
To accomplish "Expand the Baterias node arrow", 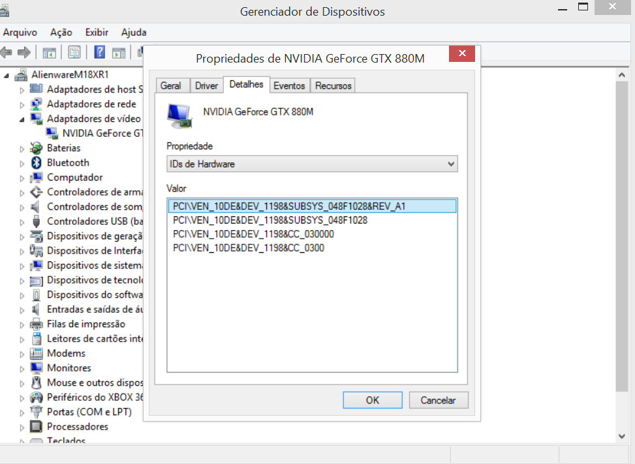I will [22, 149].
